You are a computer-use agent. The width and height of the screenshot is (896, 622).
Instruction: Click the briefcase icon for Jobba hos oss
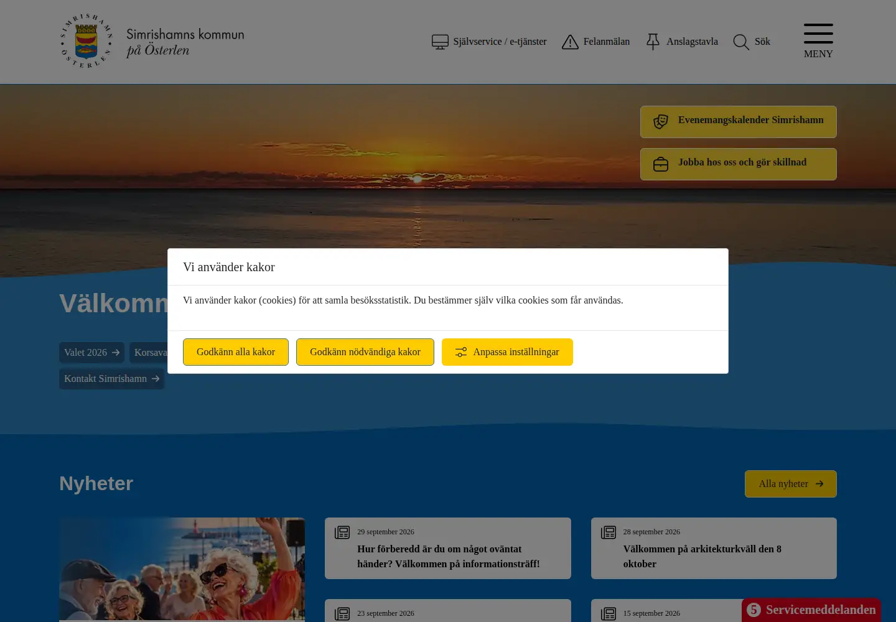661,164
